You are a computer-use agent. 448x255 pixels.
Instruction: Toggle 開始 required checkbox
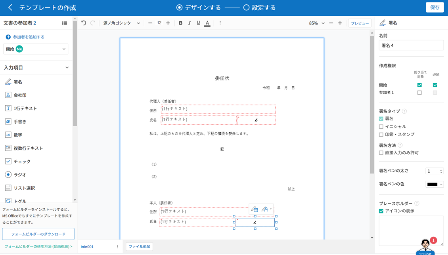coord(435,85)
